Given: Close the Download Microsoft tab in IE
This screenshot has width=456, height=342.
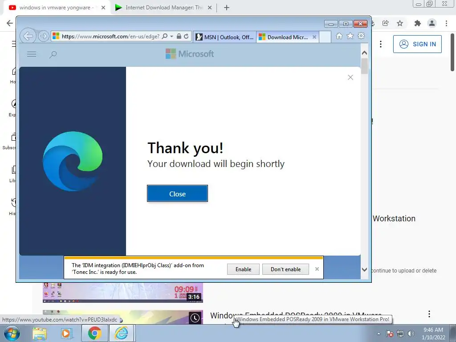Looking at the screenshot, I should 314,37.
